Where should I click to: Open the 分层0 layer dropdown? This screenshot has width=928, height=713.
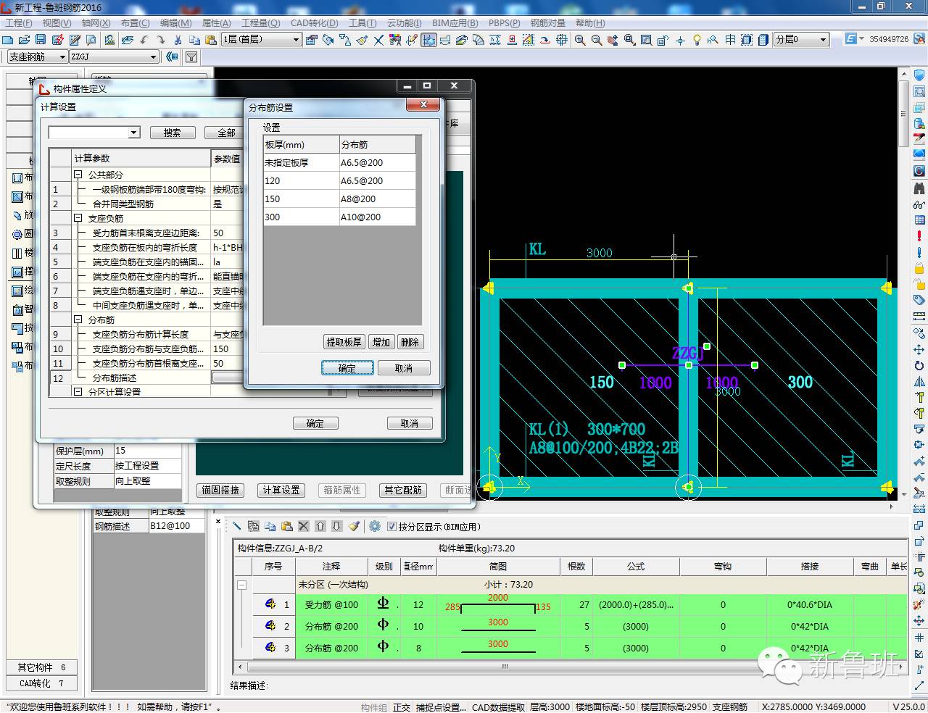(x=824, y=40)
